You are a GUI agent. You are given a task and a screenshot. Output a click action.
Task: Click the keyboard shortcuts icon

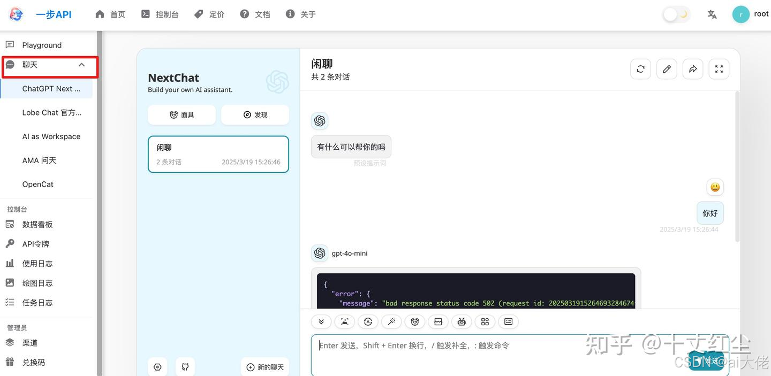(509, 321)
